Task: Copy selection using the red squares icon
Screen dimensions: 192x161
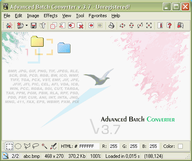Action: pos(54,26)
